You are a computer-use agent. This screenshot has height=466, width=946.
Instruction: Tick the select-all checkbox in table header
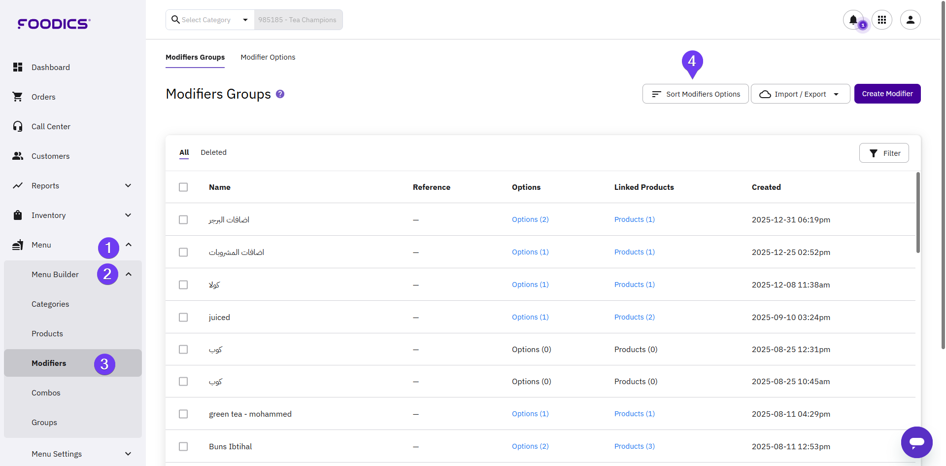183,187
